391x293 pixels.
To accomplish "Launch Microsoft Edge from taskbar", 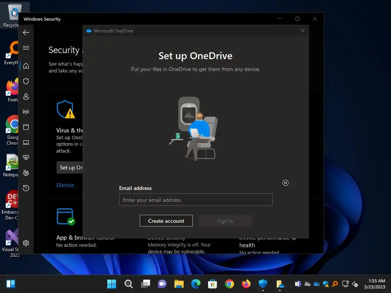I will tap(196, 284).
